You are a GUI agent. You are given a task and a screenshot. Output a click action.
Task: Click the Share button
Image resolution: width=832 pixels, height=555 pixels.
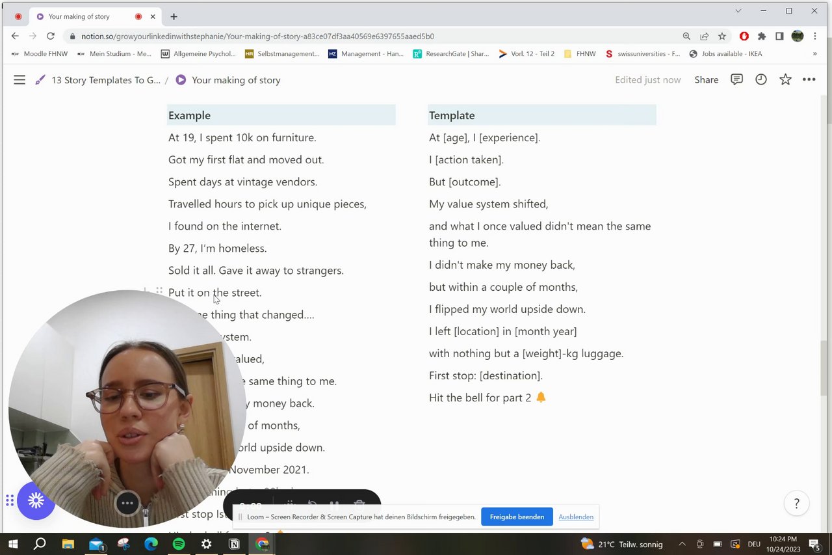pos(706,80)
